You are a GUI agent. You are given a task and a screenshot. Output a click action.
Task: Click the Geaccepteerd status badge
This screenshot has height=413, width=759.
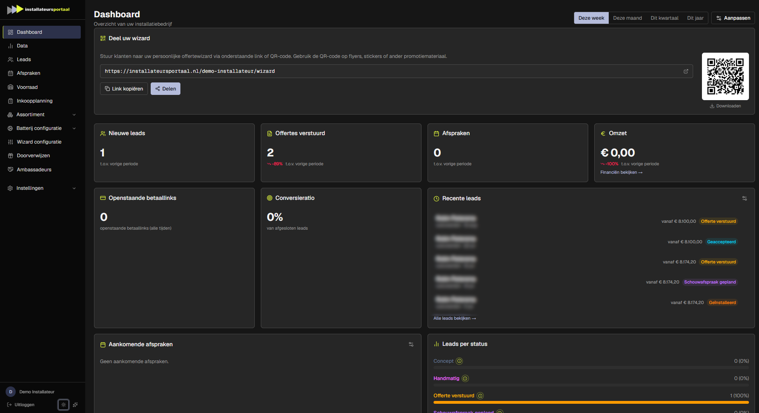pyautogui.click(x=721, y=242)
